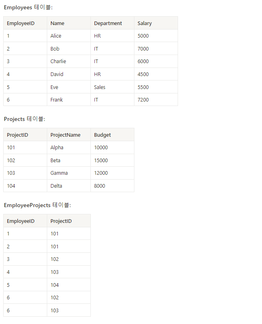Click the ProjectID header in EmployeeProjects table
Screen dimensions: 262x324
pos(69,221)
